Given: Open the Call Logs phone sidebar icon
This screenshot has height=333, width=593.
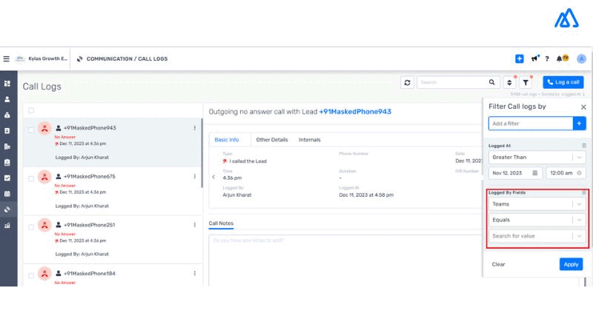Looking at the screenshot, I should [7, 209].
